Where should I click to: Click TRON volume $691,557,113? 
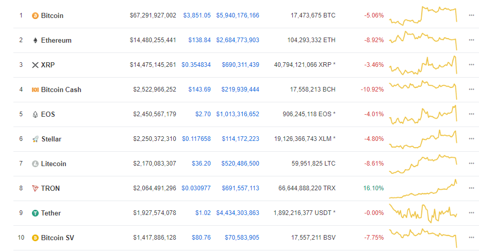240,188
